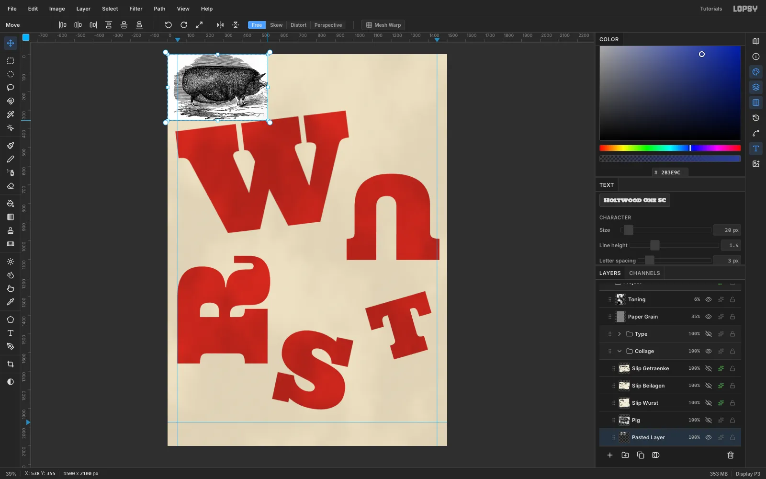Click the Mesh Warp button

(x=383, y=25)
